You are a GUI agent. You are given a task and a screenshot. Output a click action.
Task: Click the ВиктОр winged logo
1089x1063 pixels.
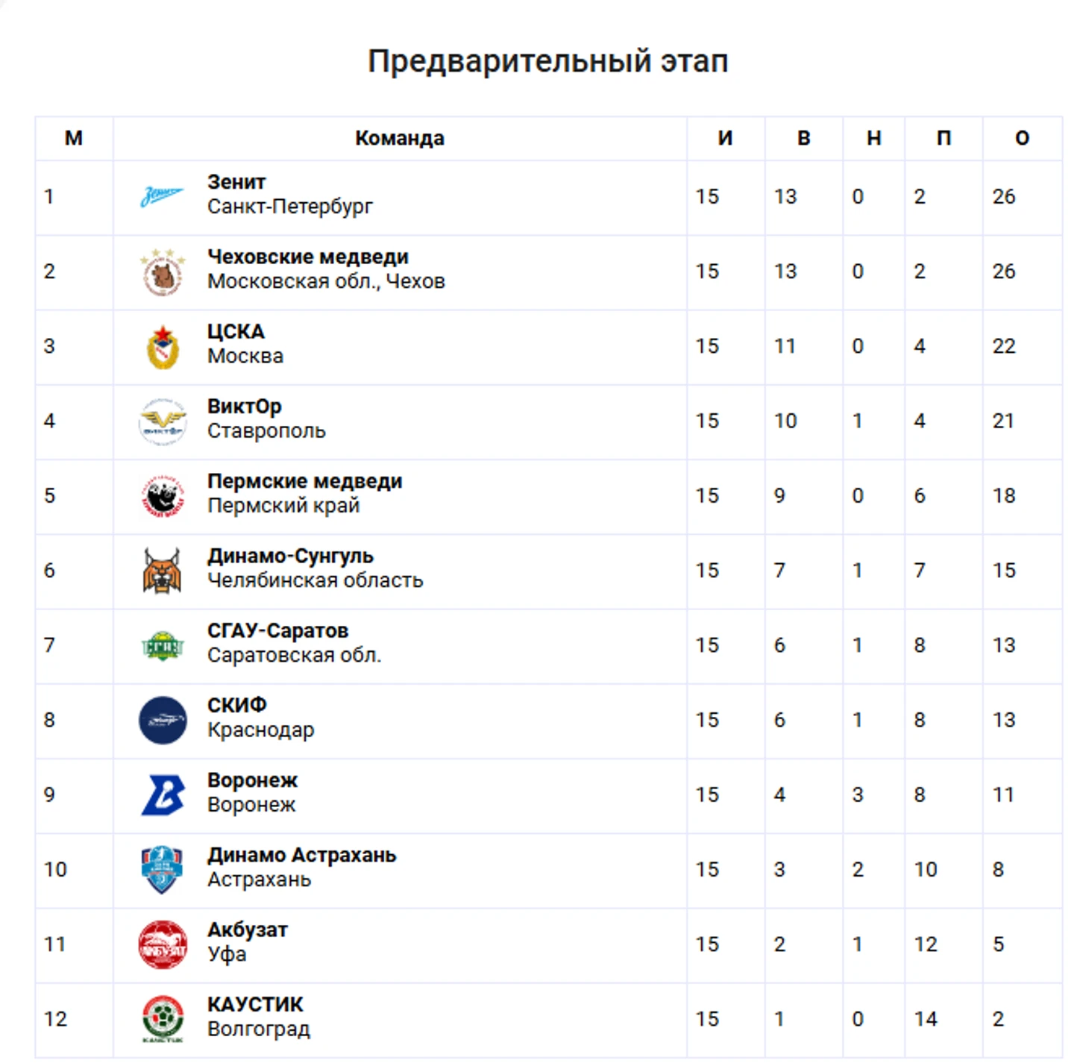(x=163, y=421)
